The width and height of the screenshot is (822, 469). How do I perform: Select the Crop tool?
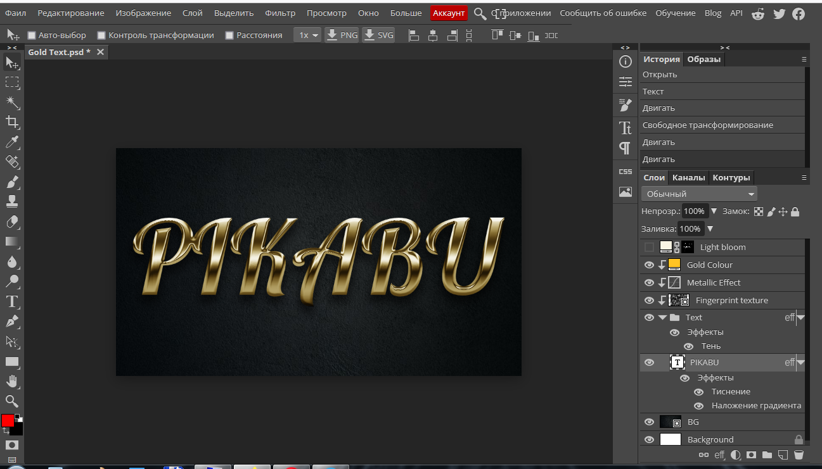pos(12,122)
